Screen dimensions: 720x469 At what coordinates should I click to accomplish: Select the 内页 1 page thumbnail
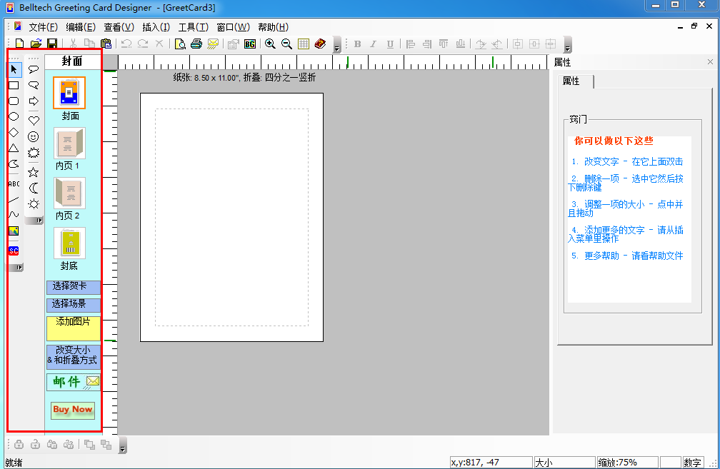point(69,143)
